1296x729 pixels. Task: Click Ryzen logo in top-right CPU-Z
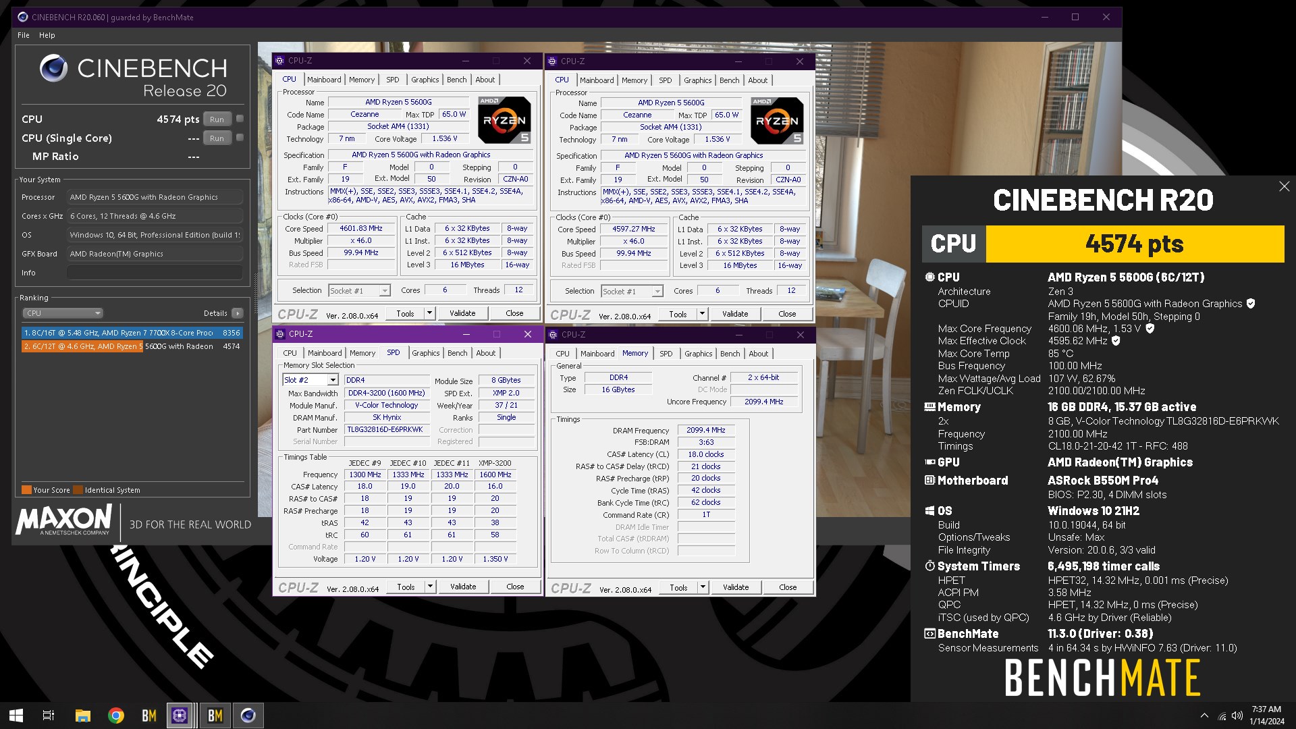pyautogui.click(x=777, y=120)
